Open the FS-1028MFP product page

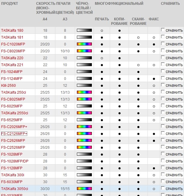[x=12, y=154]
